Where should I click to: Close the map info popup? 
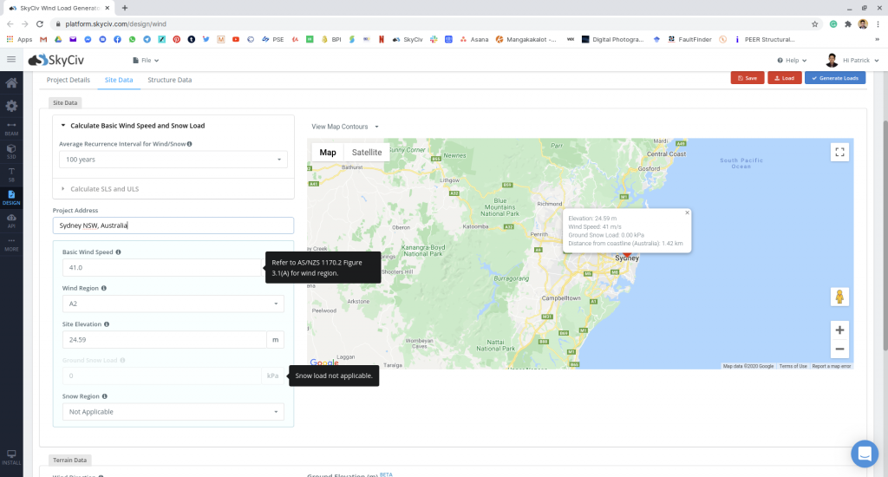[687, 212]
